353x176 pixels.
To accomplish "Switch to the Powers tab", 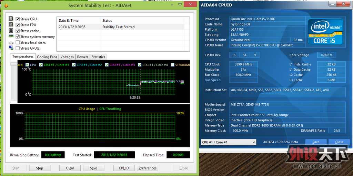I will click(x=83, y=57).
